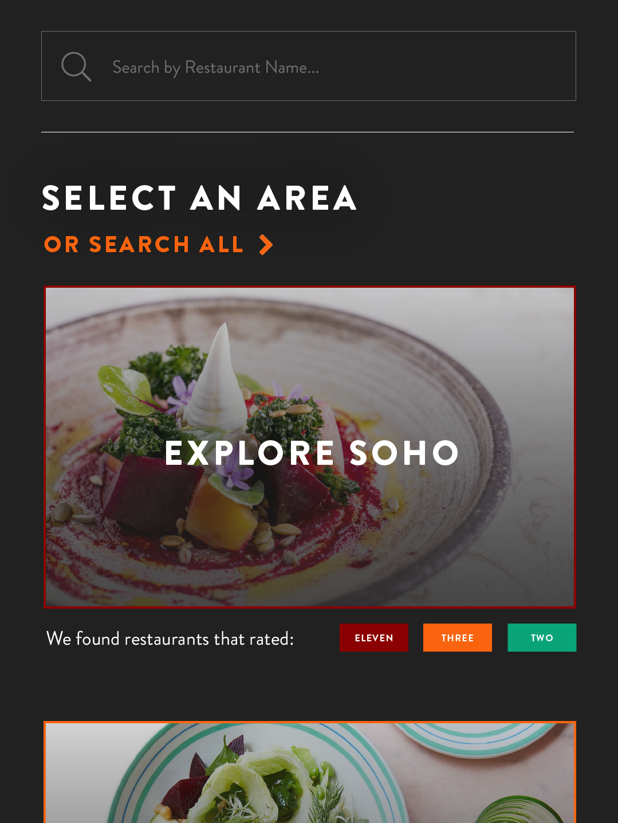This screenshot has height=823, width=618.
Task: Click the Select an Area heading
Action: point(199,198)
